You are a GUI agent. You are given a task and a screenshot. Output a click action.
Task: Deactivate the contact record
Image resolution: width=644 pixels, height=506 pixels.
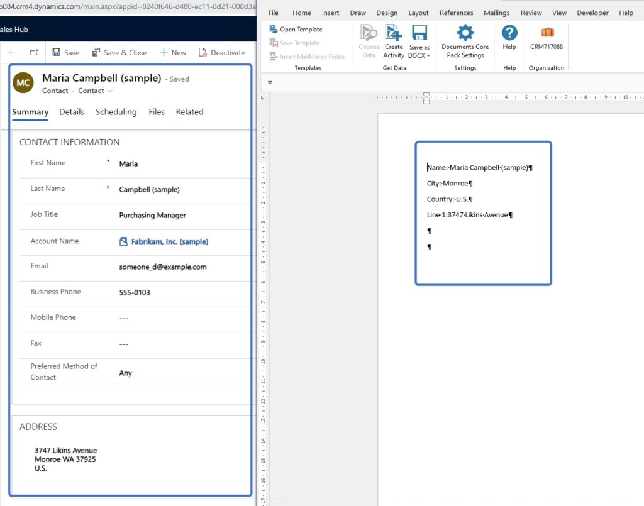click(222, 52)
